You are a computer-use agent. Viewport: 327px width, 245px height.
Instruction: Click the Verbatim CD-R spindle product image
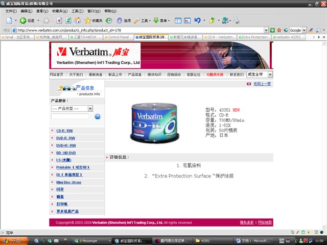click(154, 122)
